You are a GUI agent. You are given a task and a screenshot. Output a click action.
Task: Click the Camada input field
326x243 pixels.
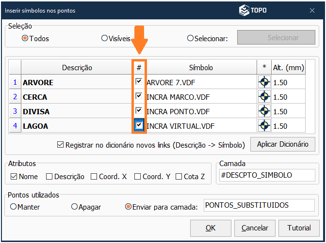coord(266,175)
